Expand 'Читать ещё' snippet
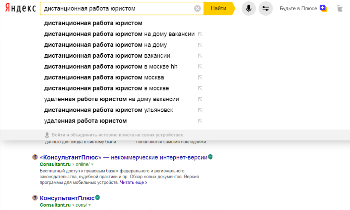Image resolution: width=350 pixels, height=210 pixels. coord(133,183)
